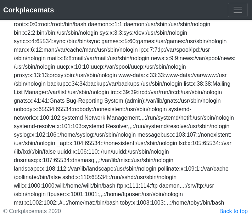Toggle the hamburger navigation menu
Image resolution: width=252 pixels, height=217 pixels.
[237, 10]
